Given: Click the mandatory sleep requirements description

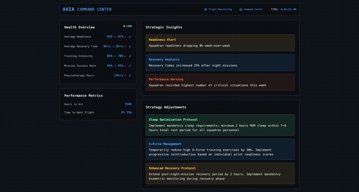Looking at the screenshot, I should point(217,128).
